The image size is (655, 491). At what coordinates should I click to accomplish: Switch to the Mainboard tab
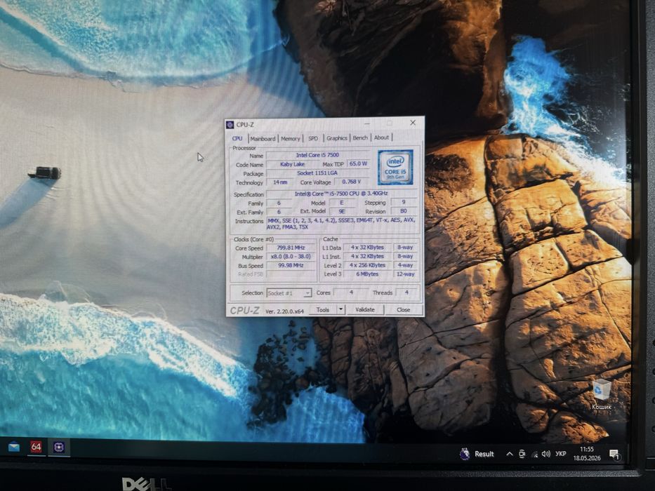point(263,138)
